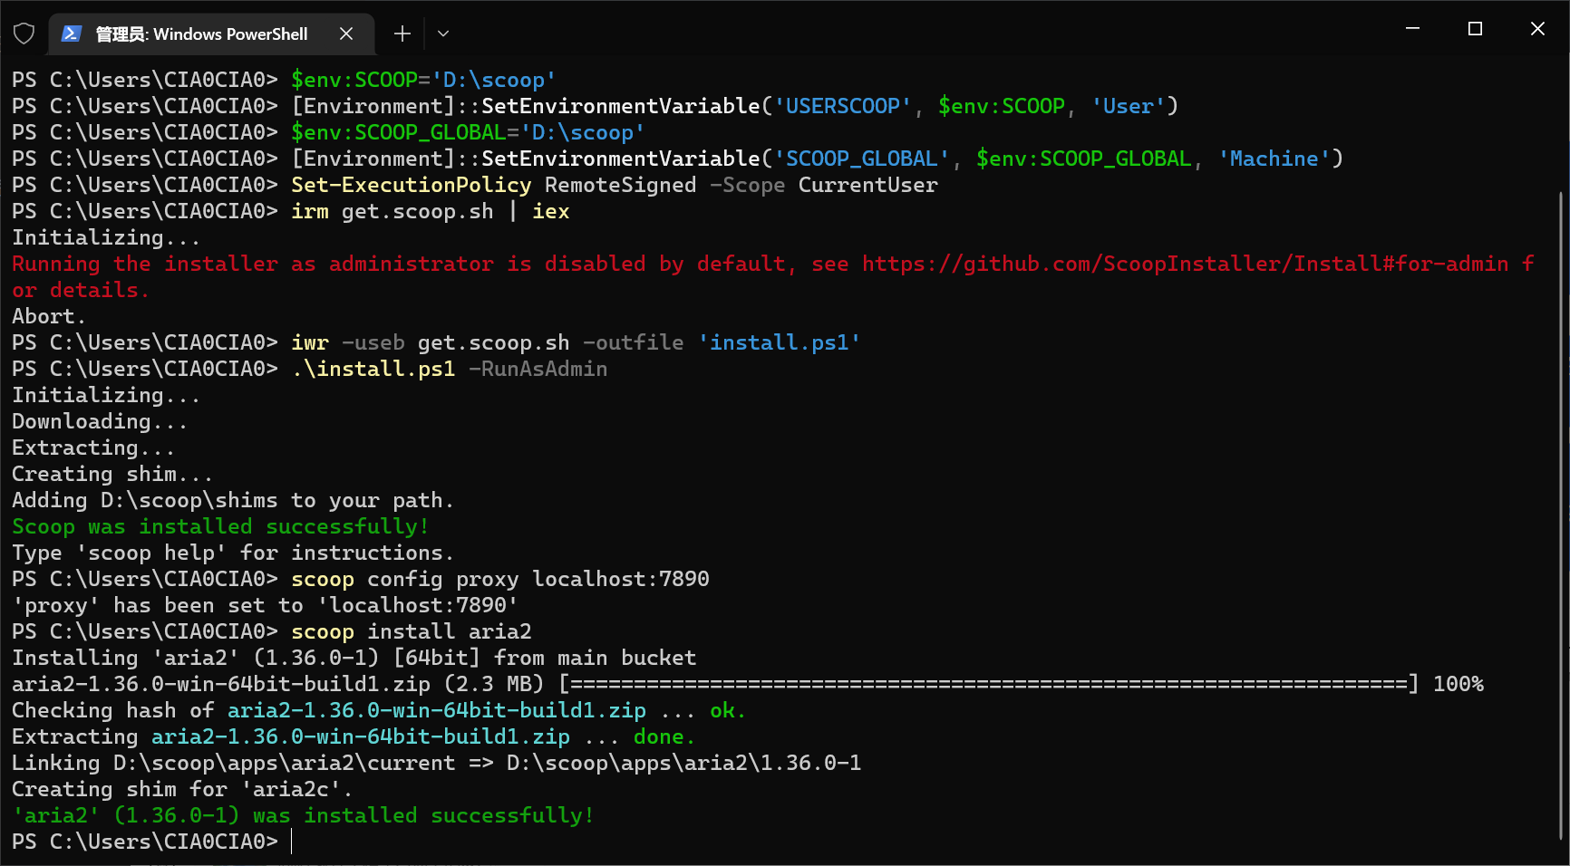
Task: Click the vertical scrollbar thumb
Action: pyautogui.click(x=1561, y=516)
